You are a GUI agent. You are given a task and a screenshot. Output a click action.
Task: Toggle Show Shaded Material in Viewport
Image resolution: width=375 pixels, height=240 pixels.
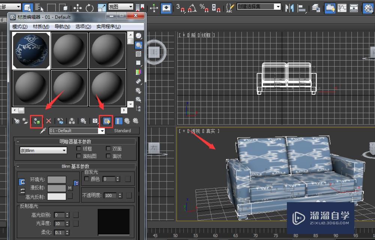click(107, 121)
